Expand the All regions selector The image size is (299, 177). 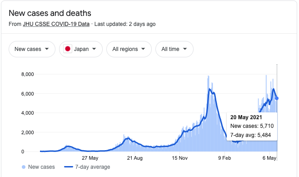[x=129, y=49]
